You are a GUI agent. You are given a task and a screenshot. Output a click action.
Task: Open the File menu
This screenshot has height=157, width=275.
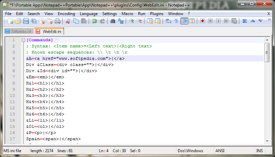(8, 14)
